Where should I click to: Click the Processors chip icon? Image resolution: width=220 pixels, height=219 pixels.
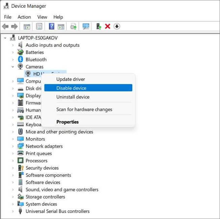point(21,161)
